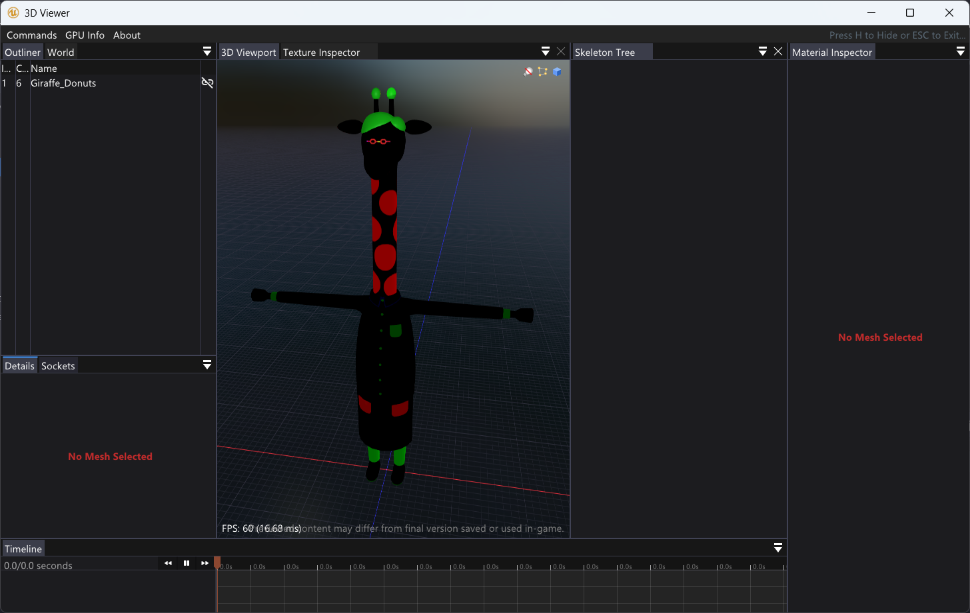The image size is (970, 613).
Task: Maximize the 3D Viewer window
Action: click(910, 13)
